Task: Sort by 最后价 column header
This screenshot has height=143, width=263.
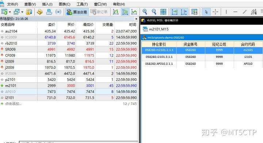Action: (x=85, y=25)
